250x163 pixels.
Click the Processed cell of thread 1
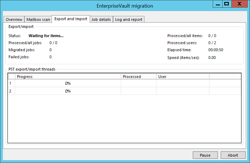[x=138, y=83]
